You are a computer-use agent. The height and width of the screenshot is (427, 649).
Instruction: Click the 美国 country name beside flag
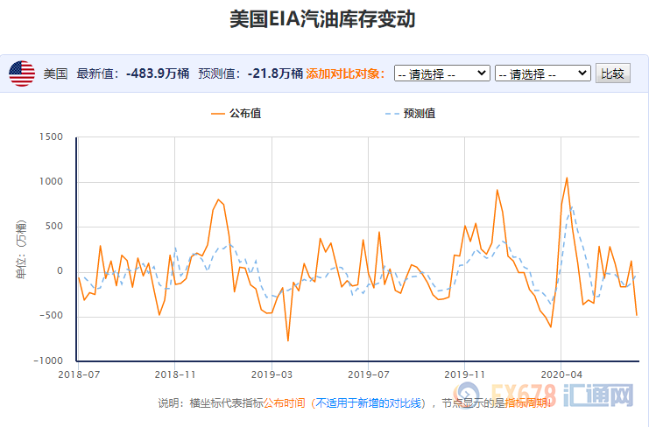point(55,73)
